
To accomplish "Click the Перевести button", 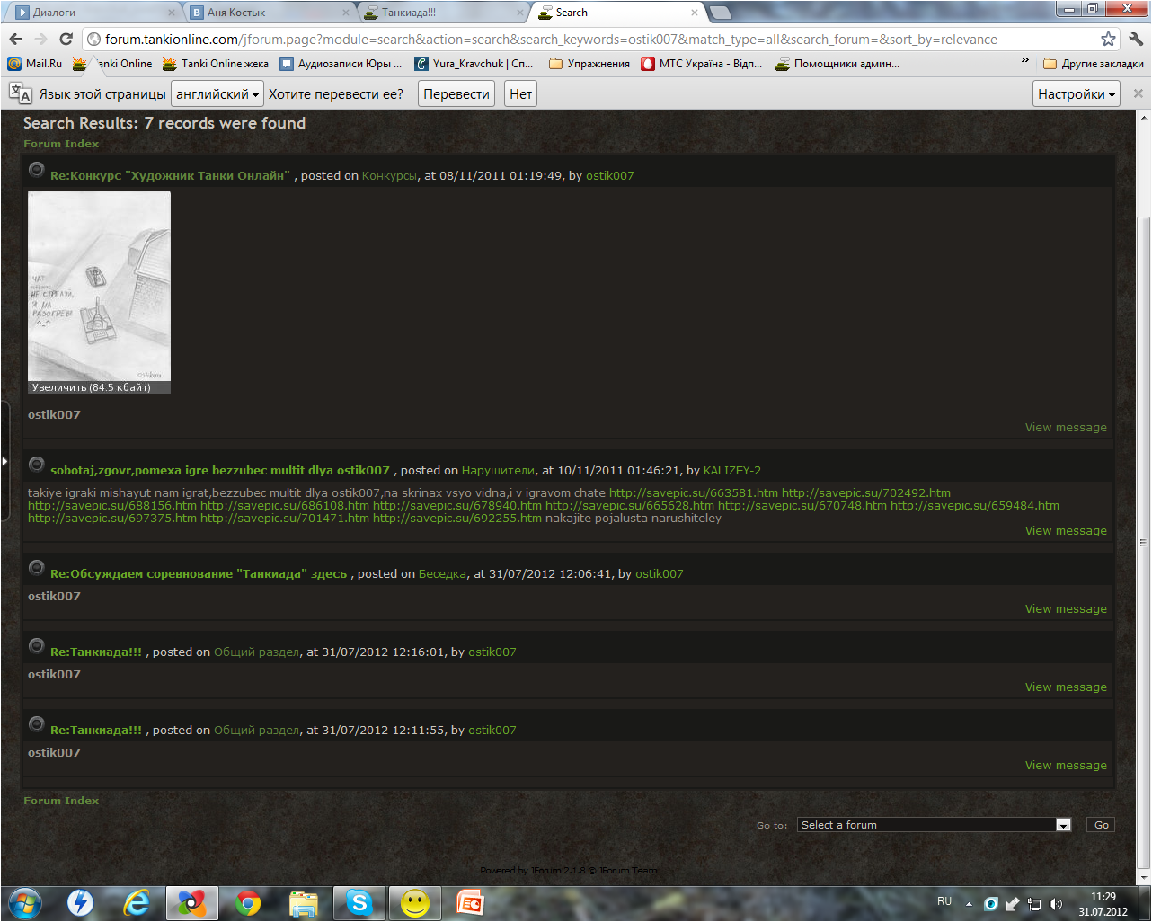I will 456,94.
